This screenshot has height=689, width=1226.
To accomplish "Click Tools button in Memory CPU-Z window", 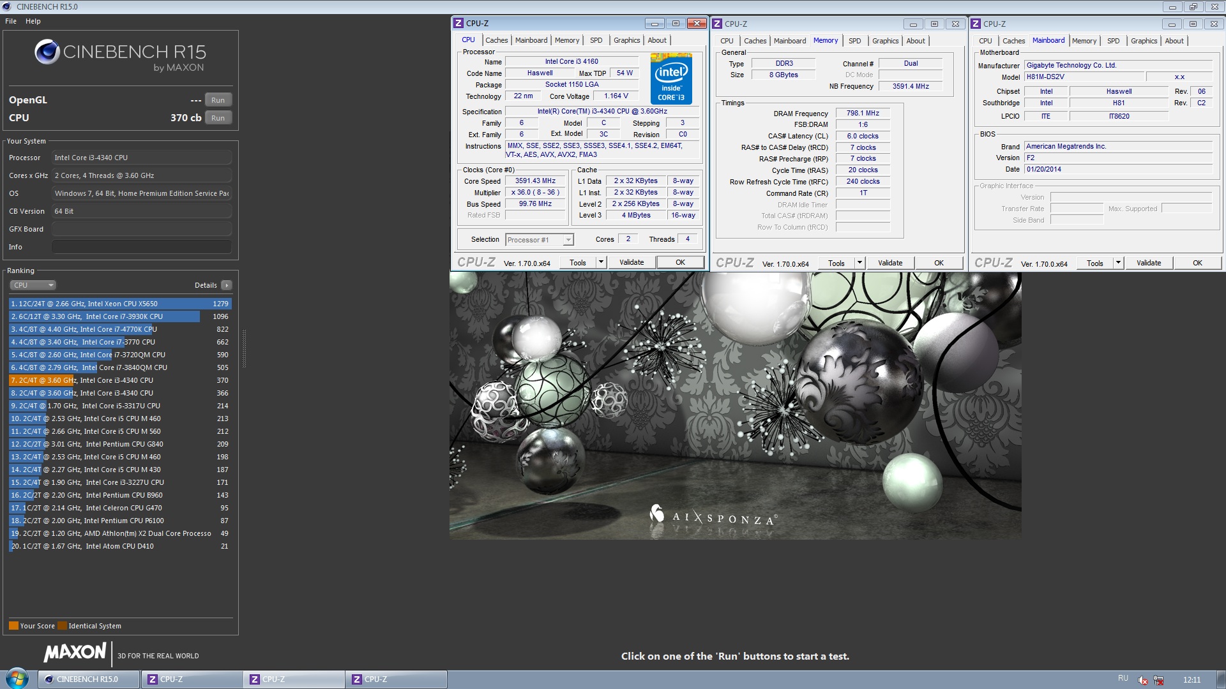I will tap(836, 263).
